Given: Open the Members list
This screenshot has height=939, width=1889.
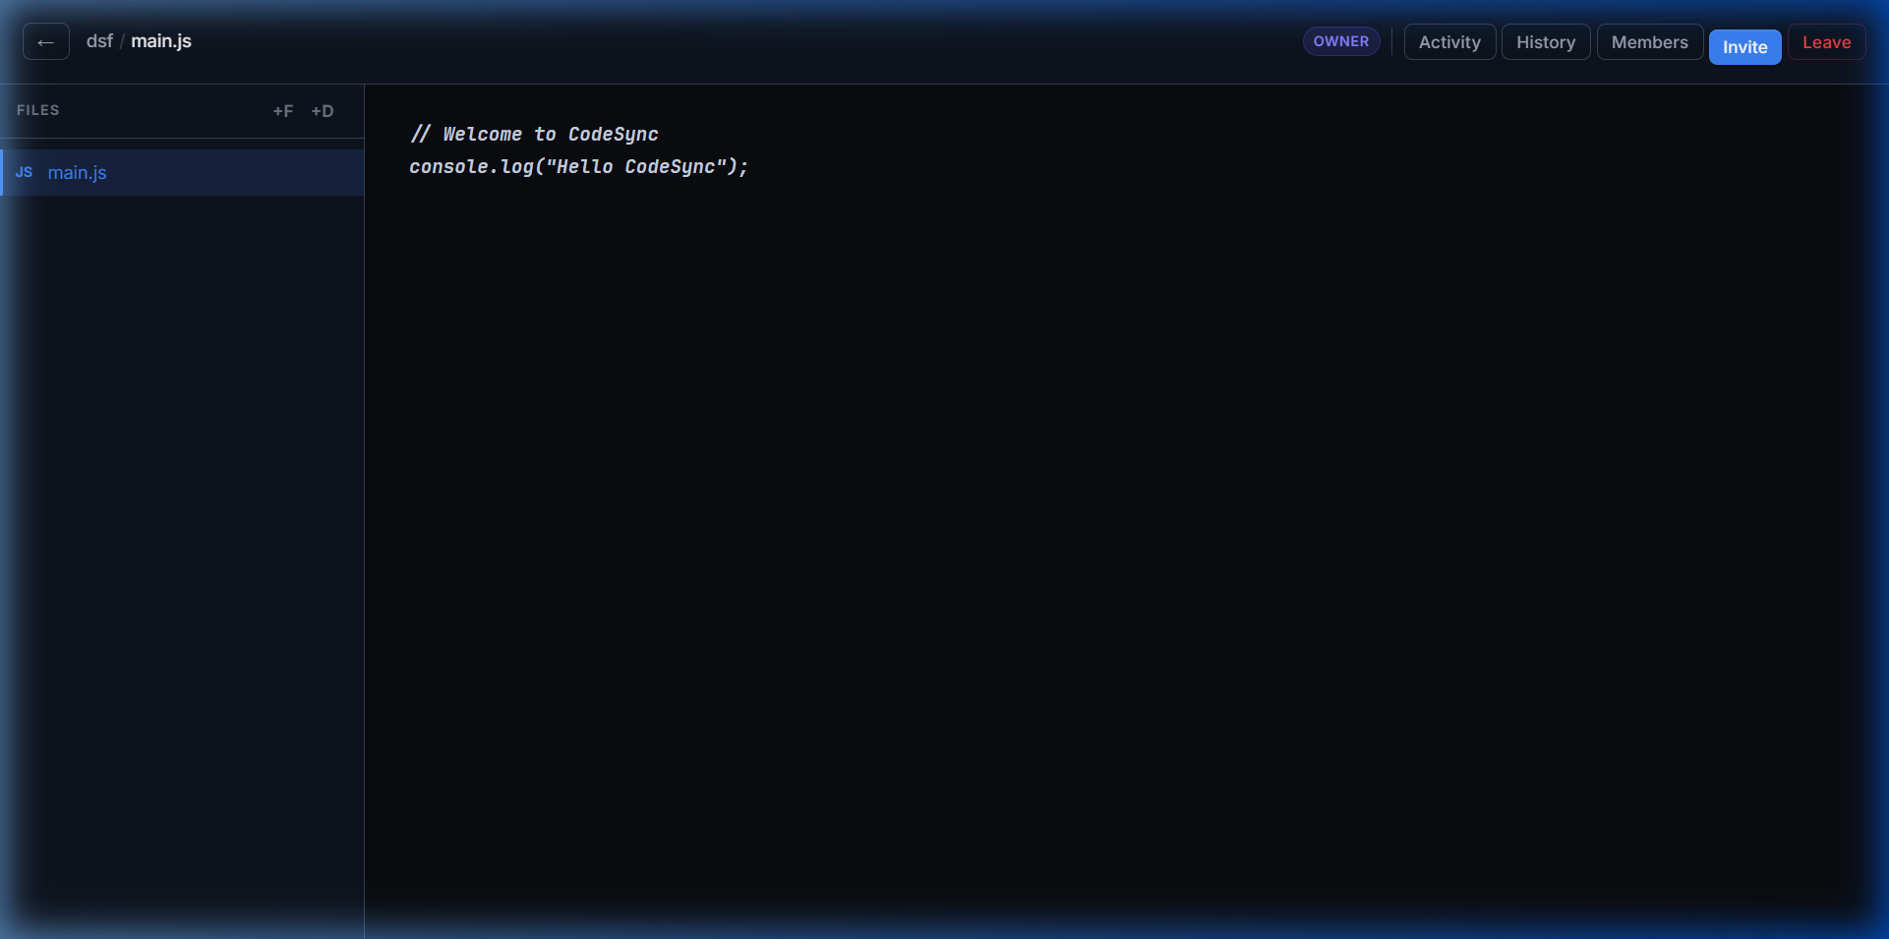Looking at the screenshot, I should pos(1649,42).
